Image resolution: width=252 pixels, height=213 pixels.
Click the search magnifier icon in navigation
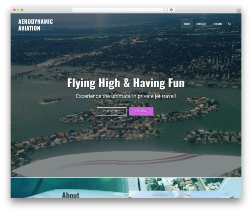coord(229,24)
